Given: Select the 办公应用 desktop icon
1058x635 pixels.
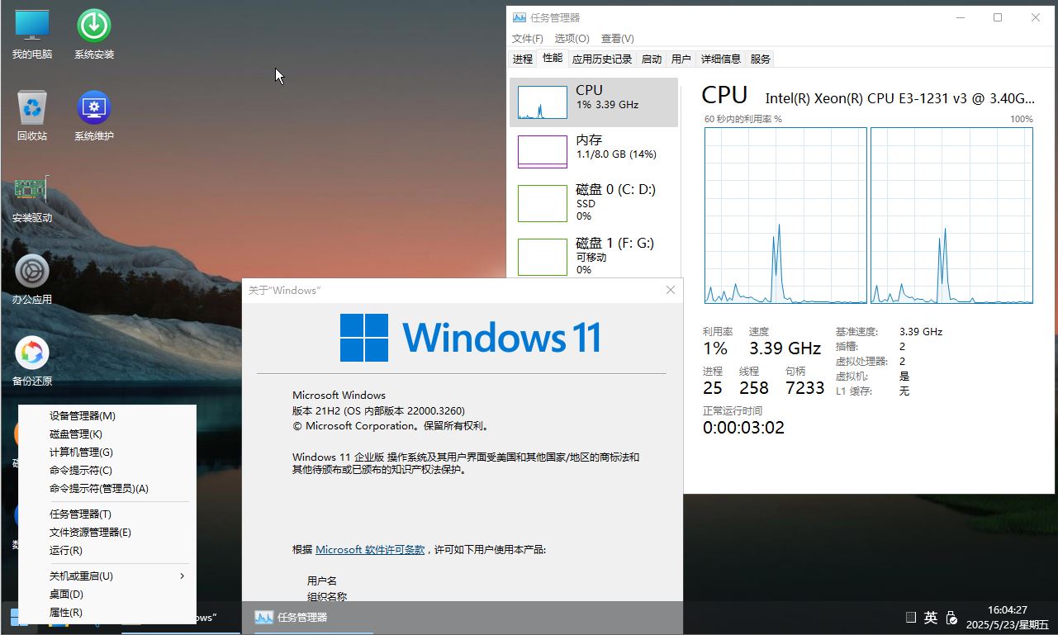Looking at the screenshot, I should 32,279.
